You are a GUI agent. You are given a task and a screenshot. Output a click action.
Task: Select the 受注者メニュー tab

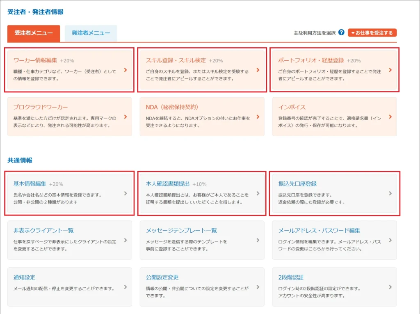pyautogui.click(x=34, y=34)
